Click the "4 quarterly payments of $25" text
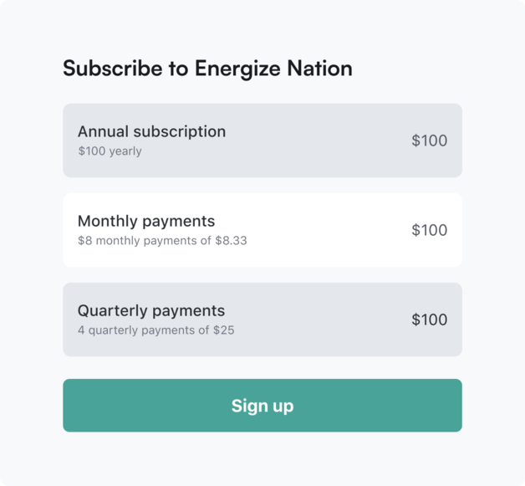The image size is (525, 486). pos(156,330)
